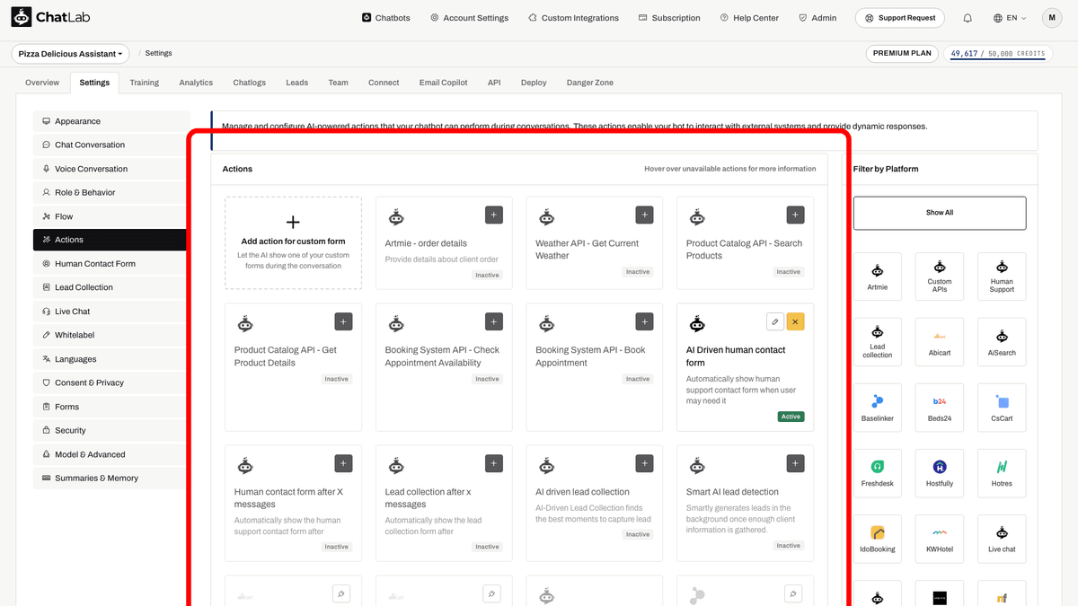Viewport: 1078px width, 606px height.
Task: Add the Product Catalog Search Products action
Action: pos(795,215)
